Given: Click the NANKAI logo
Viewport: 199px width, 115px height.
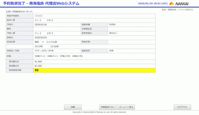Looking at the screenshot, I should (179, 4).
